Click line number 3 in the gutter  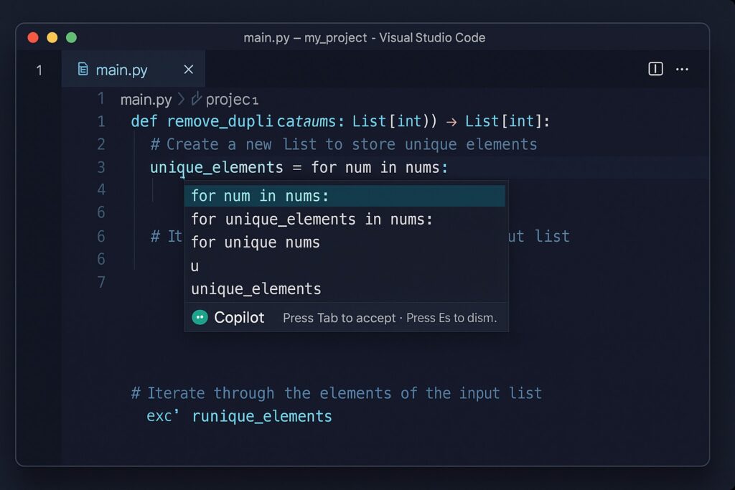[x=100, y=167]
